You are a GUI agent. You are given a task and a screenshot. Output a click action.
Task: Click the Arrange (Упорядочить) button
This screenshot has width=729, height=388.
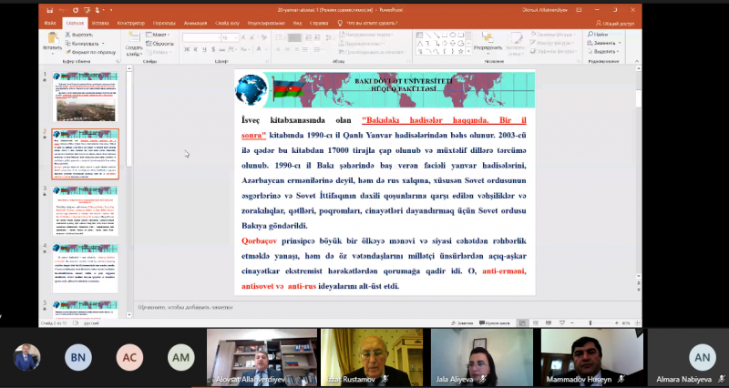pyautogui.click(x=488, y=43)
